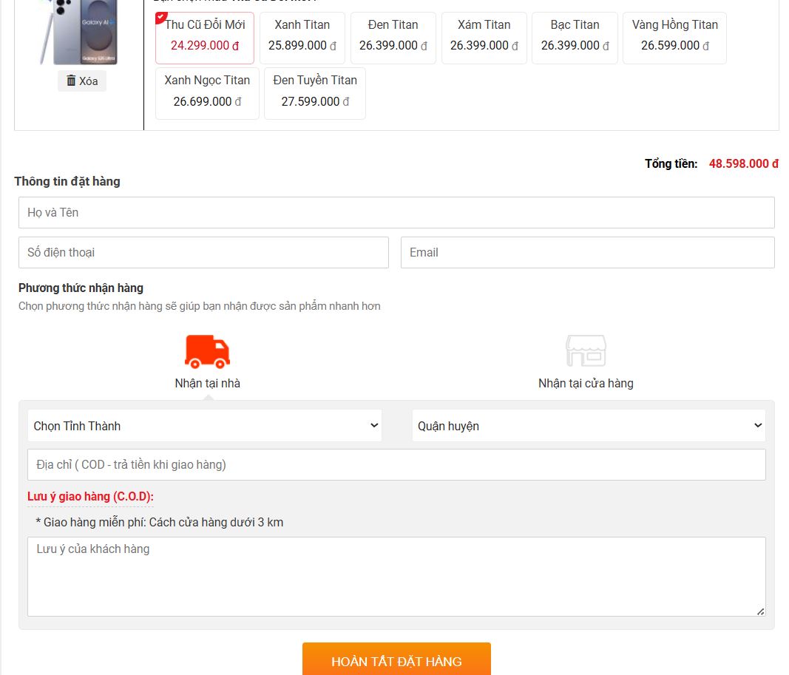The height and width of the screenshot is (675, 789).
Task: Click the store pickup icon
Action: [586, 351]
